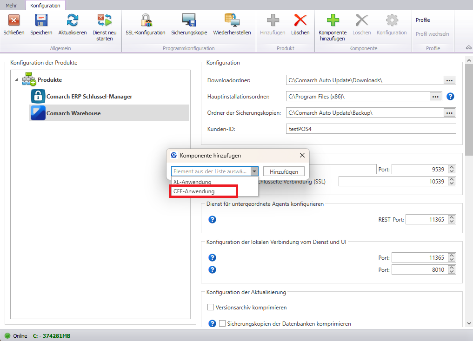Click Hinzufügen button in the dialog

click(x=284, y=171)
